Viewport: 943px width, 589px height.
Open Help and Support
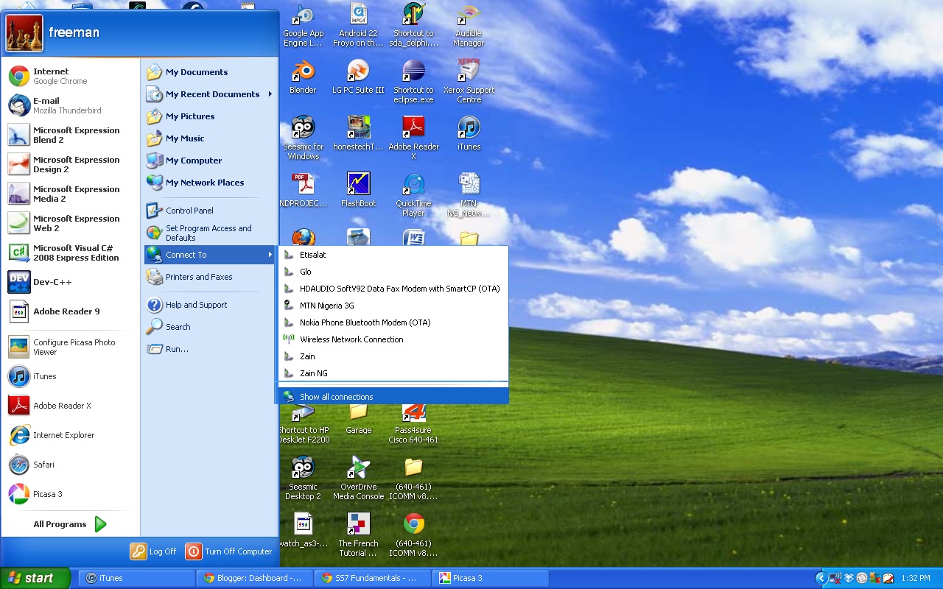pos(209,305)
